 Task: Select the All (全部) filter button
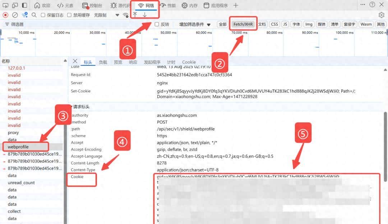click(x=222, y=24)
